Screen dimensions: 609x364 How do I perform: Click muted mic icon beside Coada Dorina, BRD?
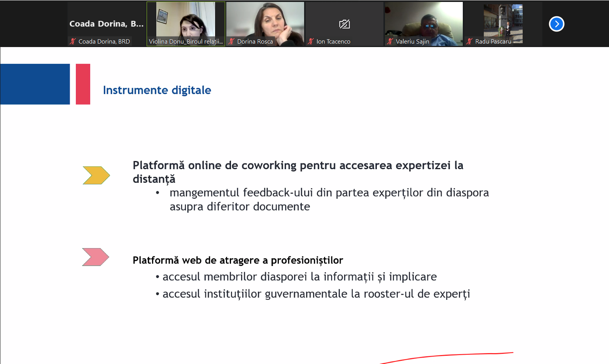click(x=73, y=41)
